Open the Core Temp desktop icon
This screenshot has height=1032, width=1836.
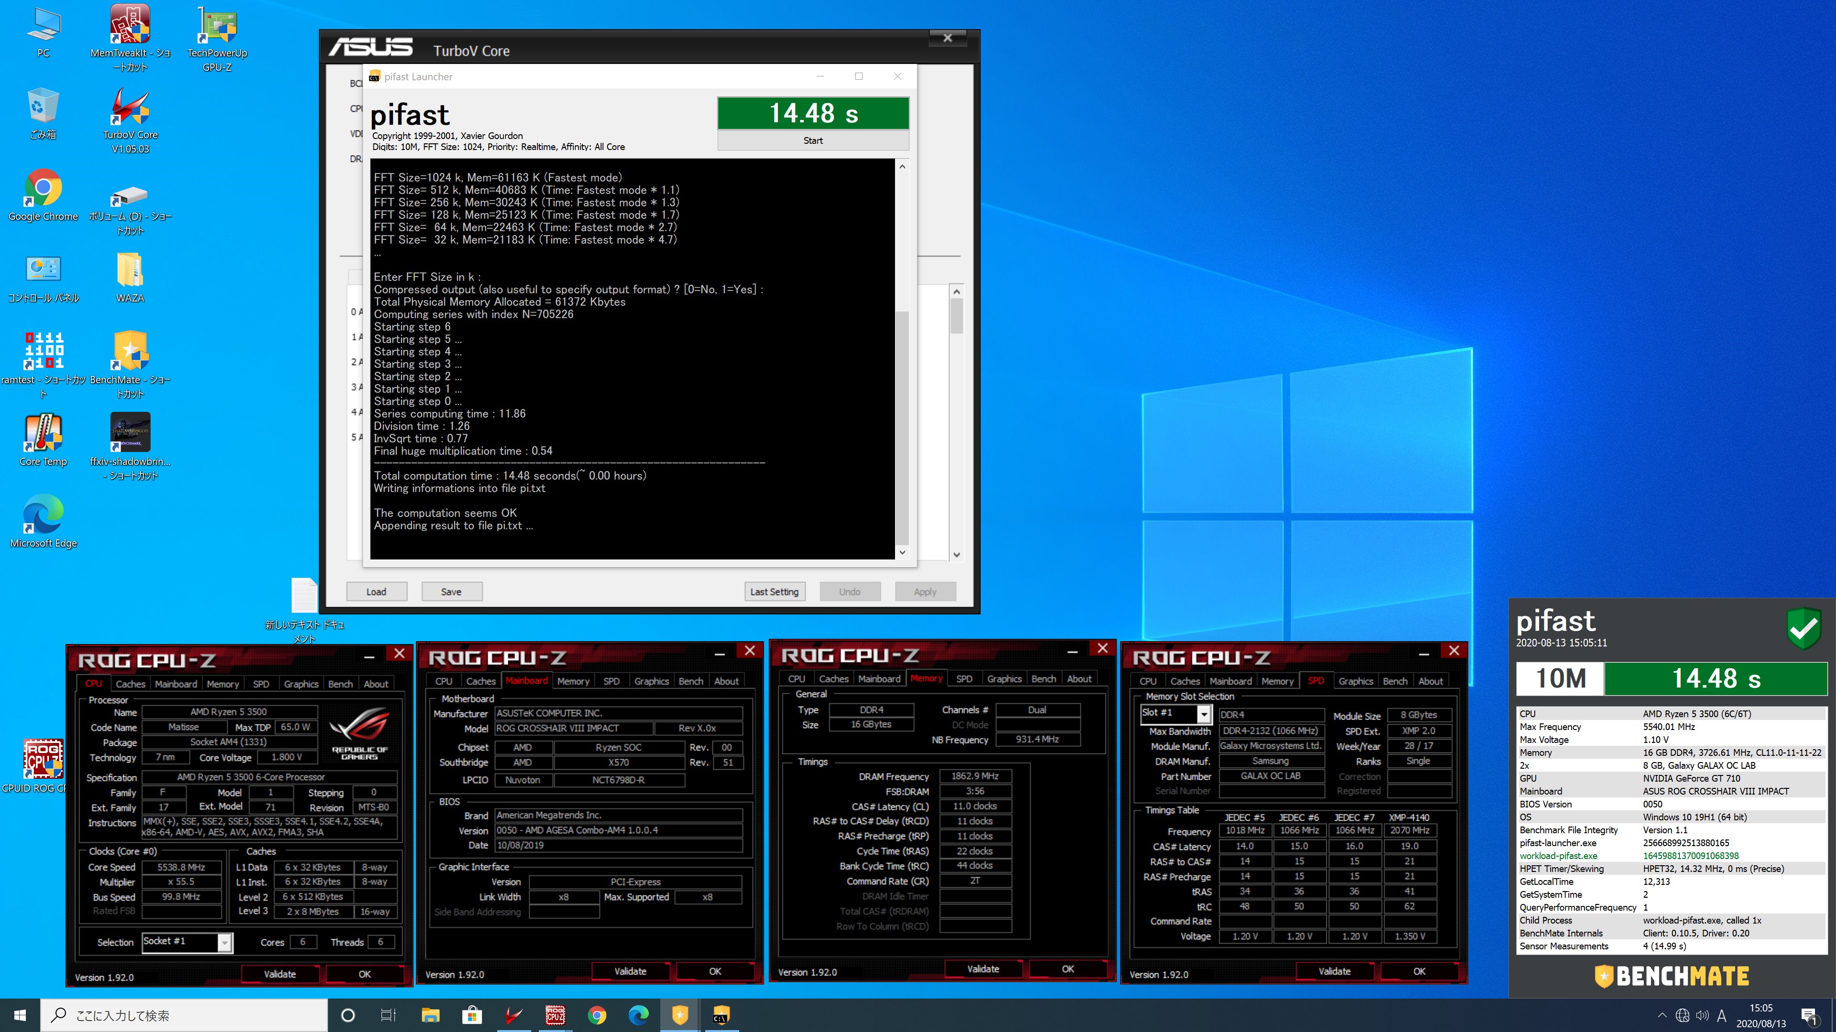click(x=44, y=440)
